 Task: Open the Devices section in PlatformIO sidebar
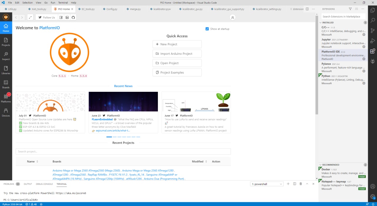(x=6, y=112)
